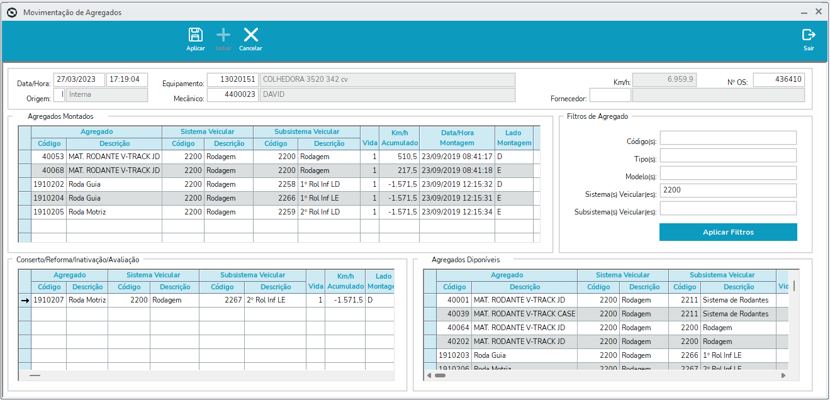The width and height of the screenshot is (830, 400).
Task: Click row indicator arrow in Conserto table
Action: click(25, 300)
